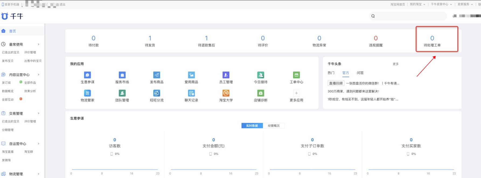The height and width of the screenshot is (178, 481).
Task: Click the 最常使用 clock icon
Action: tap(4, 44)
